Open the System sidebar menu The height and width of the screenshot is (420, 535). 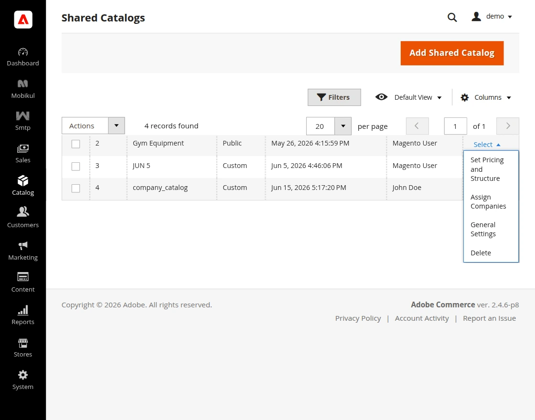(x=23, y=380)
